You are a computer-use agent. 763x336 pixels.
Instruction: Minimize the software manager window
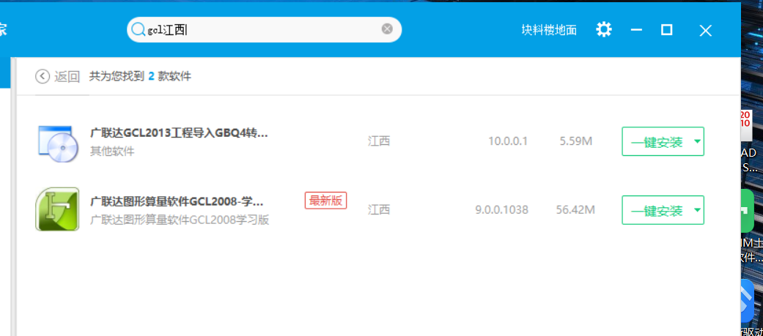[636, 30]
